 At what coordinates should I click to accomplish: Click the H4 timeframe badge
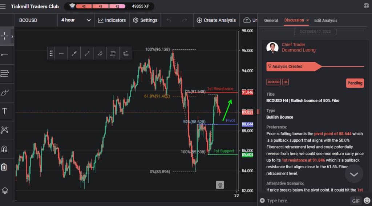pyautogui.click(x=286, y=82)
